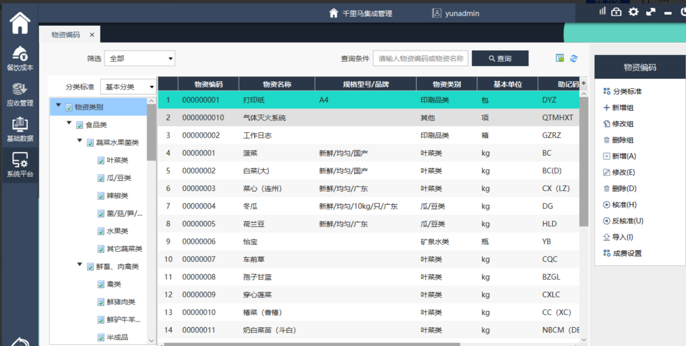The height and width of the screenshot is (346, 686).
Task: Toggle the 水果类 category checkbox
Action: pyautogui.click(x=101, y=231)
